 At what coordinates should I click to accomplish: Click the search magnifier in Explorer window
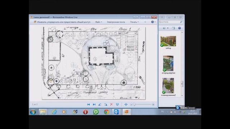[181, 22]
